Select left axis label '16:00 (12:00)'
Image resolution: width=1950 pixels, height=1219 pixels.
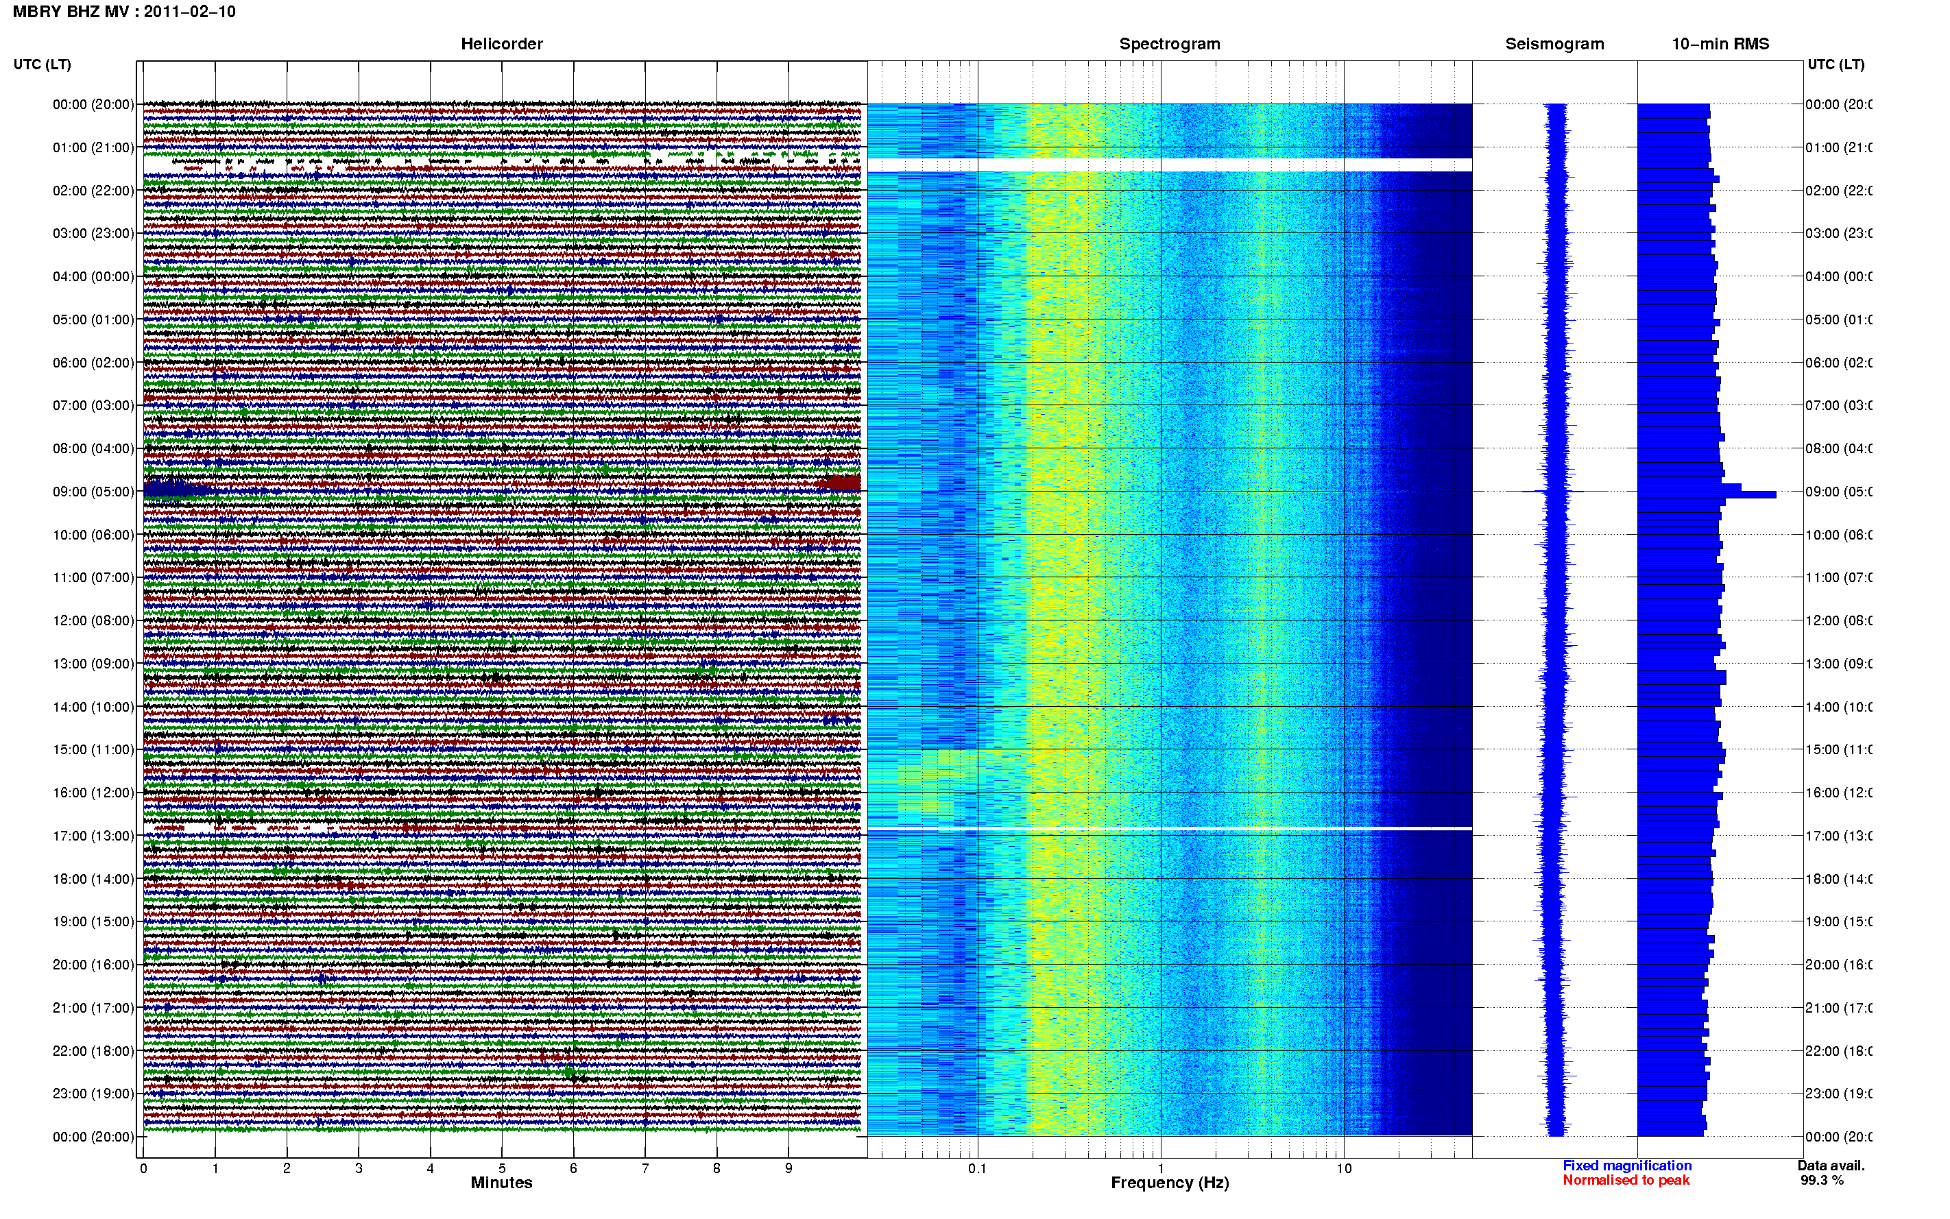pyautogui.click(x=93, y=793)
